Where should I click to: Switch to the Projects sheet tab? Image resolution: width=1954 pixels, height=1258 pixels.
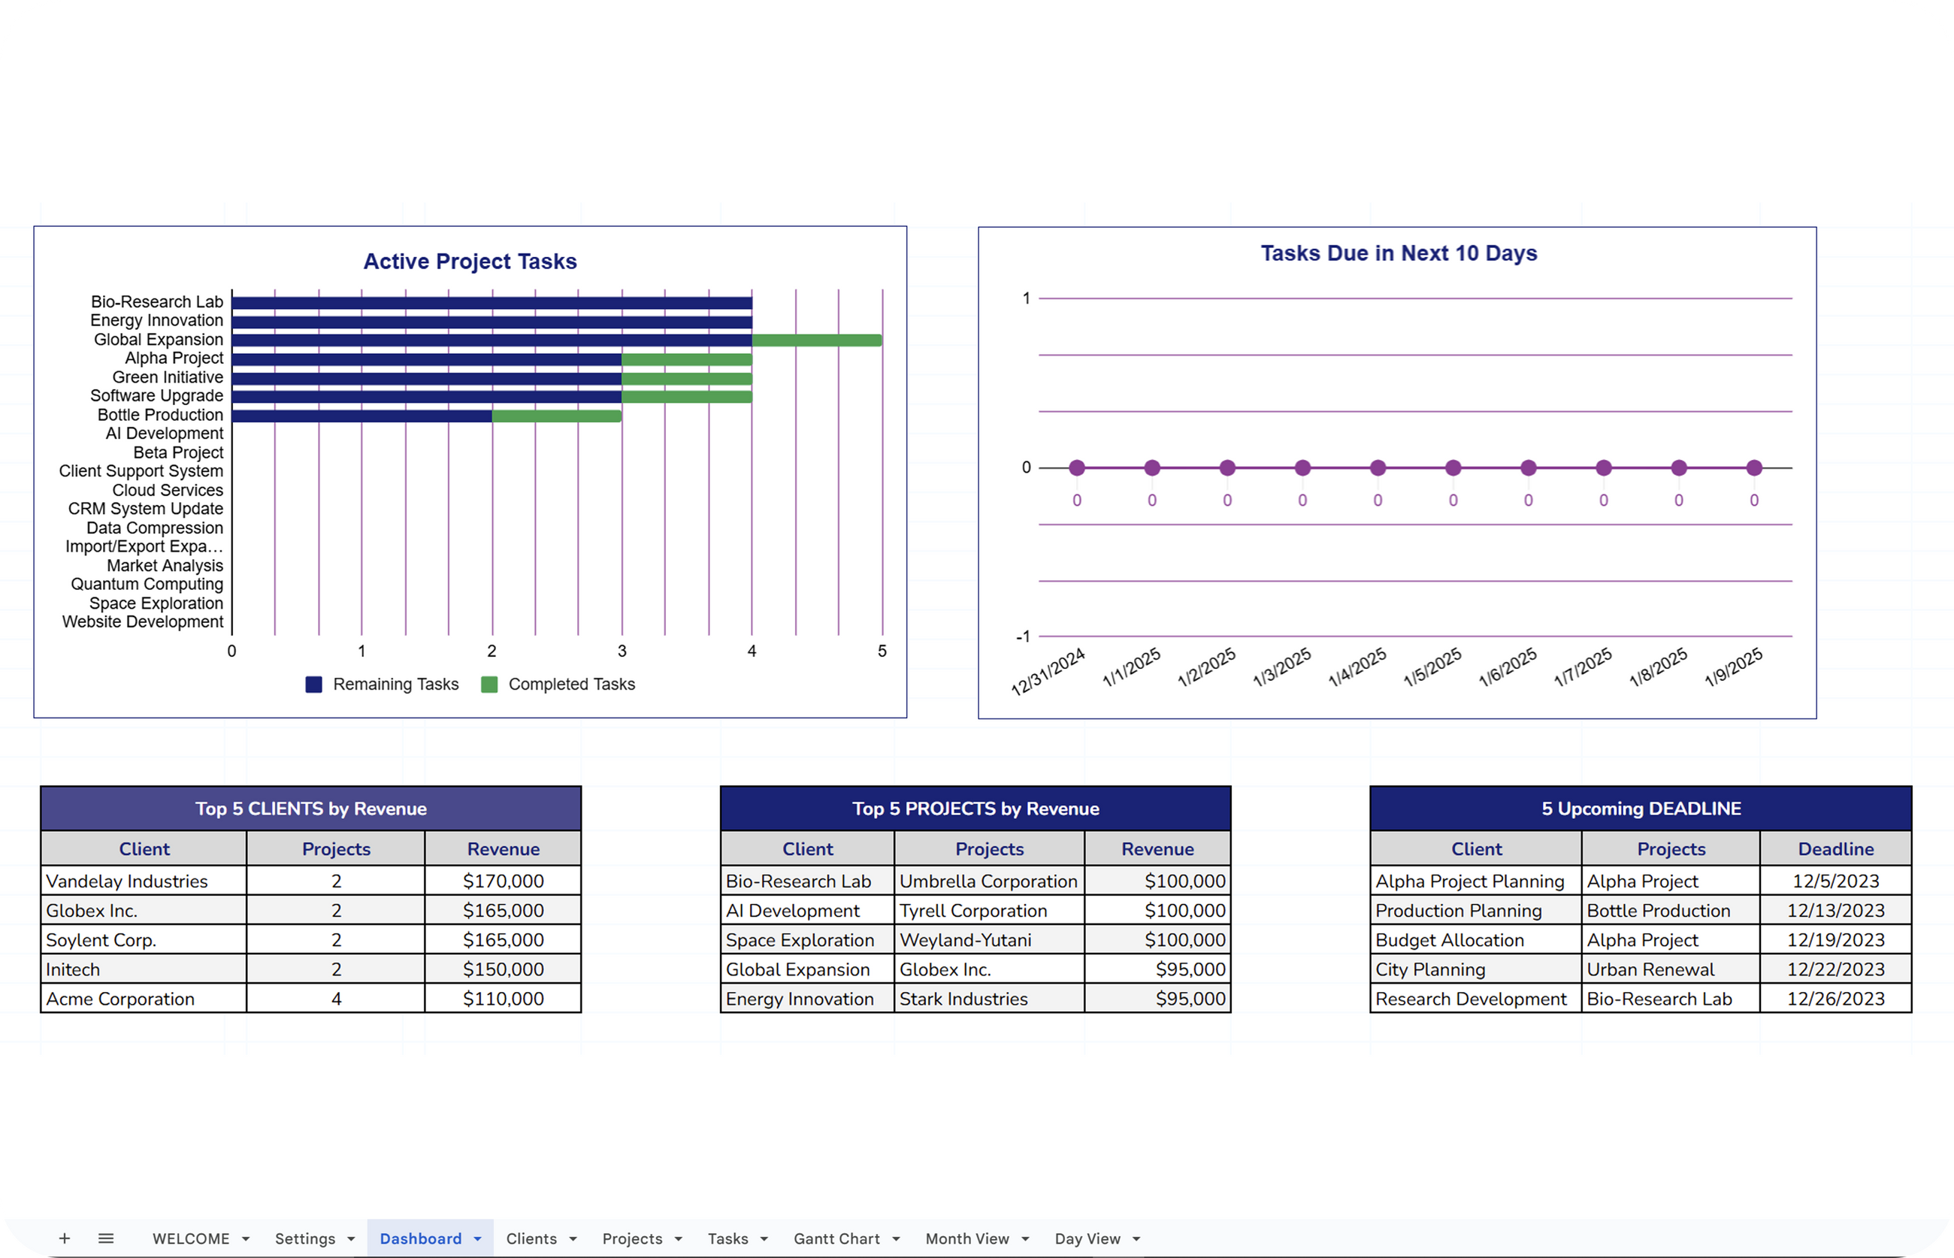(631, 1238)
